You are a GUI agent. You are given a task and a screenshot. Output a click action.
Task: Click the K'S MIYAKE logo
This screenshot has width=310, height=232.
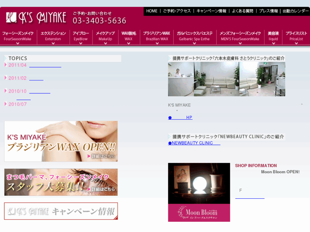pyautogui.click(x=36, y=17)
